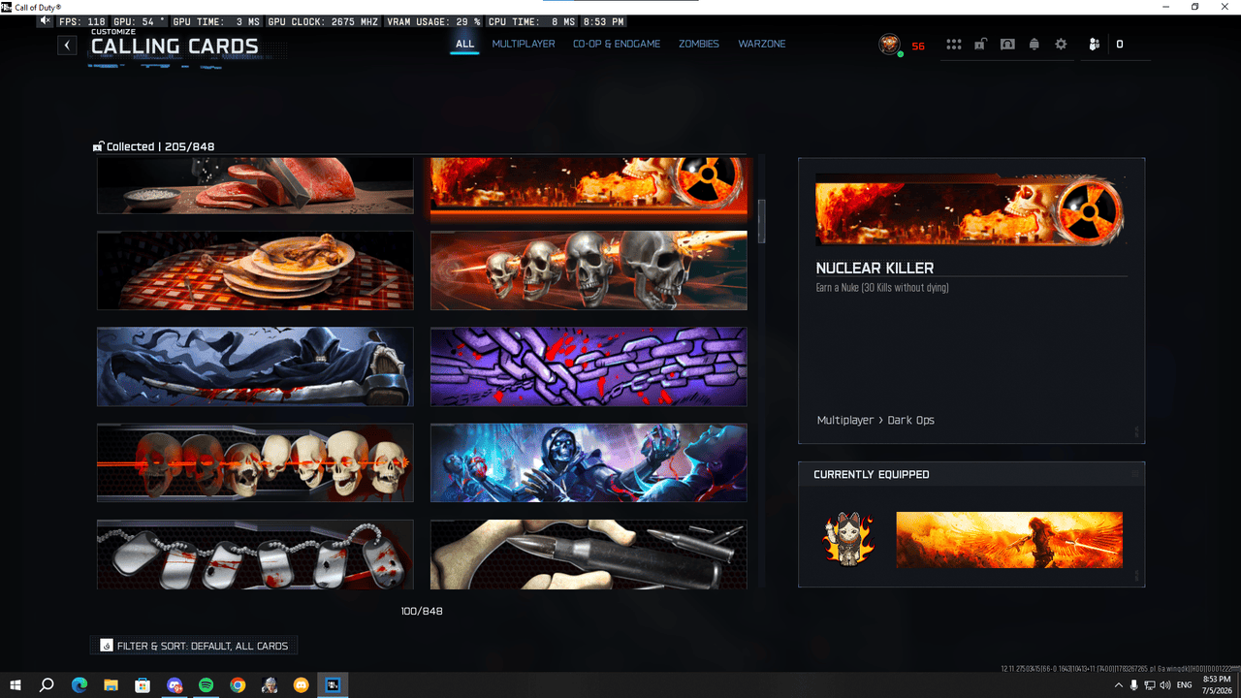1241x698 pixels.
Task: Open Filter & Sort: Default, All Cards
Action: tap(194, 646)
